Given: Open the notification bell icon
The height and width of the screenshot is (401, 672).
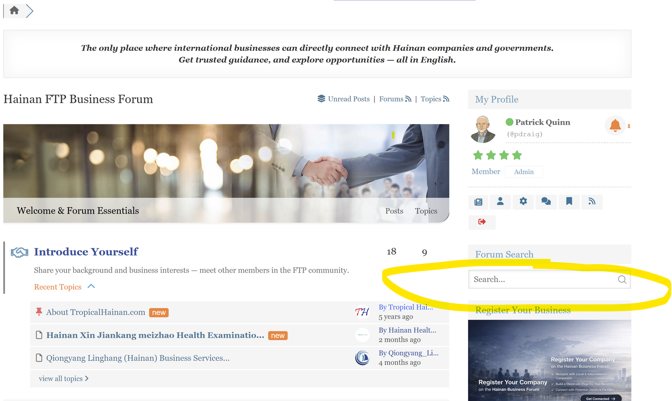Looking at the screenshot, I should [x=615, y=125].
